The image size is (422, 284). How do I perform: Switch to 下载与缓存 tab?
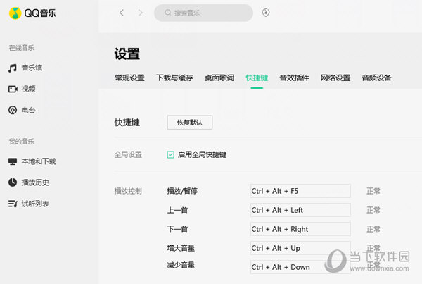pyautogui.click(x=174, y=78)
